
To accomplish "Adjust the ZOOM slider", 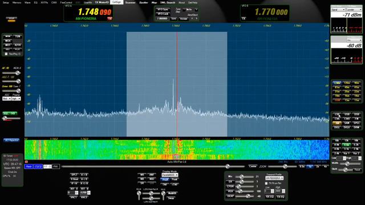I will tap(282, 166).
